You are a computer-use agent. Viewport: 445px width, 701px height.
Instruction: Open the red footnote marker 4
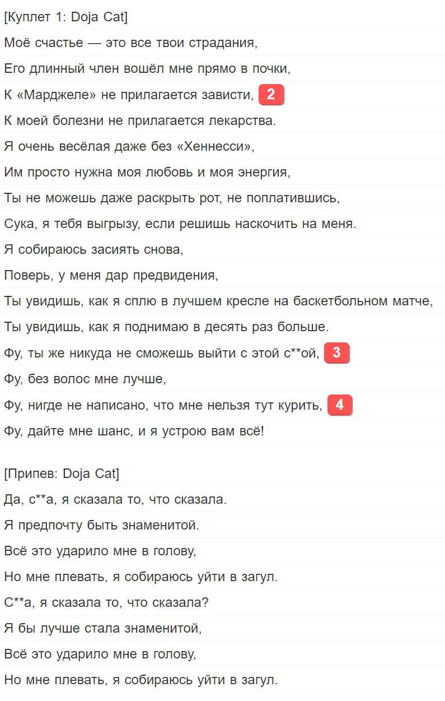pos(340,405)
